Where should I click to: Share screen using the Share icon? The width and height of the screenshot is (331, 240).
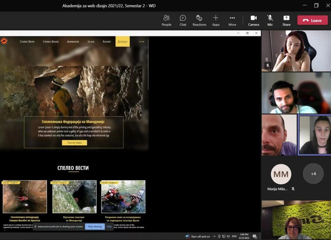pos(286,20)
